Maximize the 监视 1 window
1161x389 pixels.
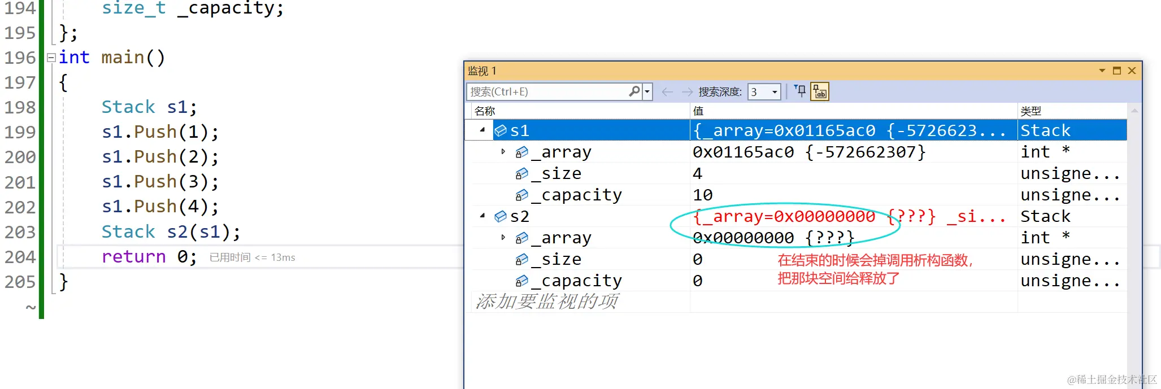pos(1117,71)
